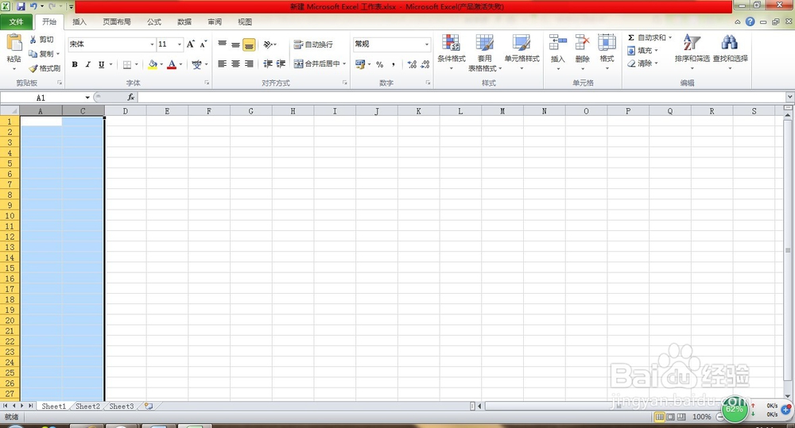Expand the Name Box dropdown arrow
Image resolution: width=795 pixels, height=428 pixels.
(87, 97)
